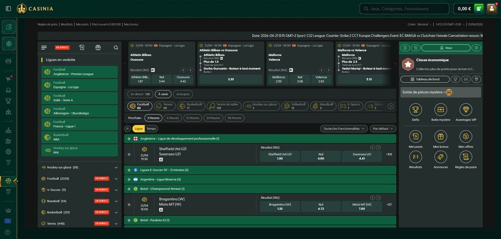Open the Par défaut sort dropdown
501x239 pixels.
tap(382, 129)
